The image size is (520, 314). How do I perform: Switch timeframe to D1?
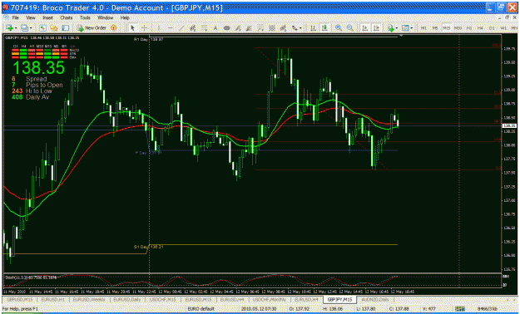click(492, 28)
